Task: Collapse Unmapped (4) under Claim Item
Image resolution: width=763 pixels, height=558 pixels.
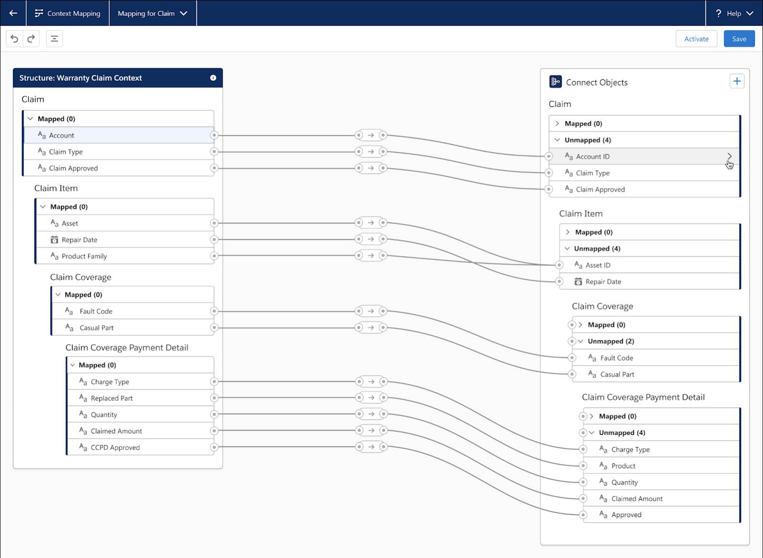Action: (x=567, y=248)
